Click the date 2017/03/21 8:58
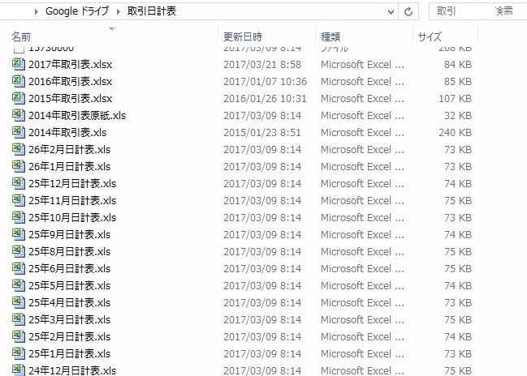This screenshot has height=376, width=527. [262, 64]
